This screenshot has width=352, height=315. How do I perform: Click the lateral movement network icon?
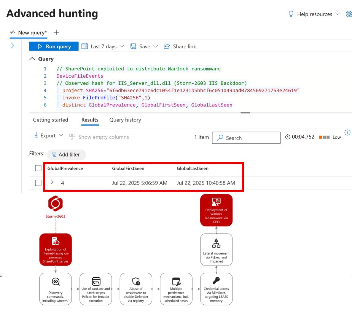pyautogui.click(x=216, y=243)
